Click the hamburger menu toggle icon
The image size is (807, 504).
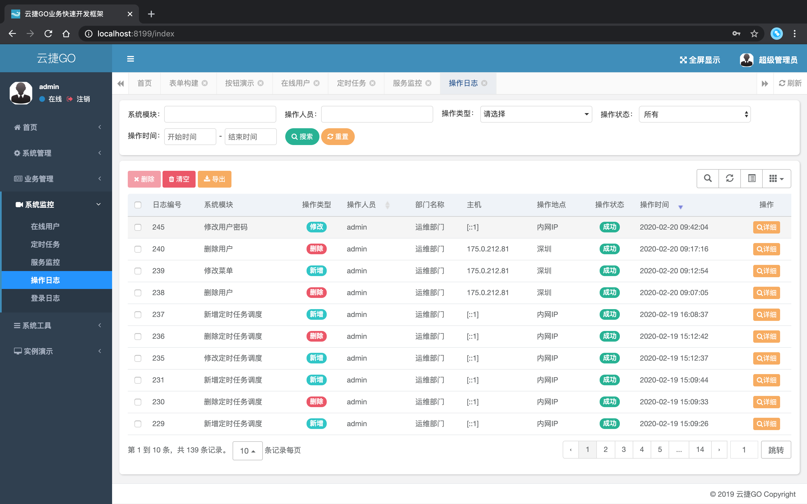pos(130,59)
